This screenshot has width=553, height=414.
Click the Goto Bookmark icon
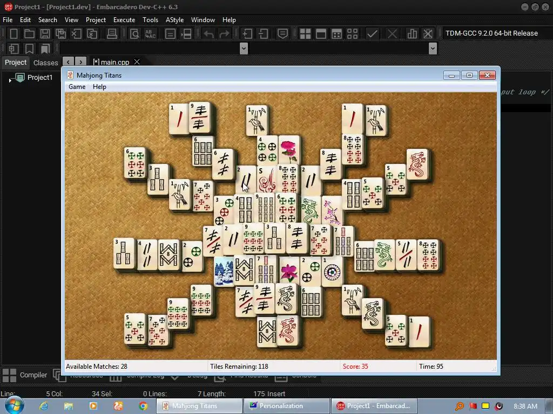45,49
